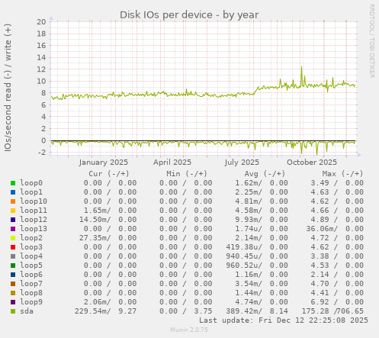
Task: Click the loop10 orange color swatch
Action: (13, 201)
